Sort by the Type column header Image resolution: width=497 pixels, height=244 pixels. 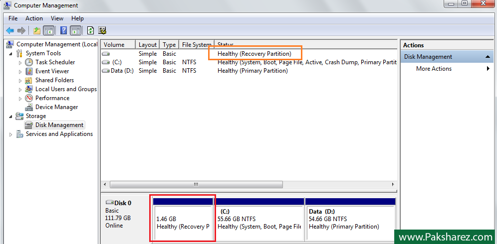click(169, 45)
